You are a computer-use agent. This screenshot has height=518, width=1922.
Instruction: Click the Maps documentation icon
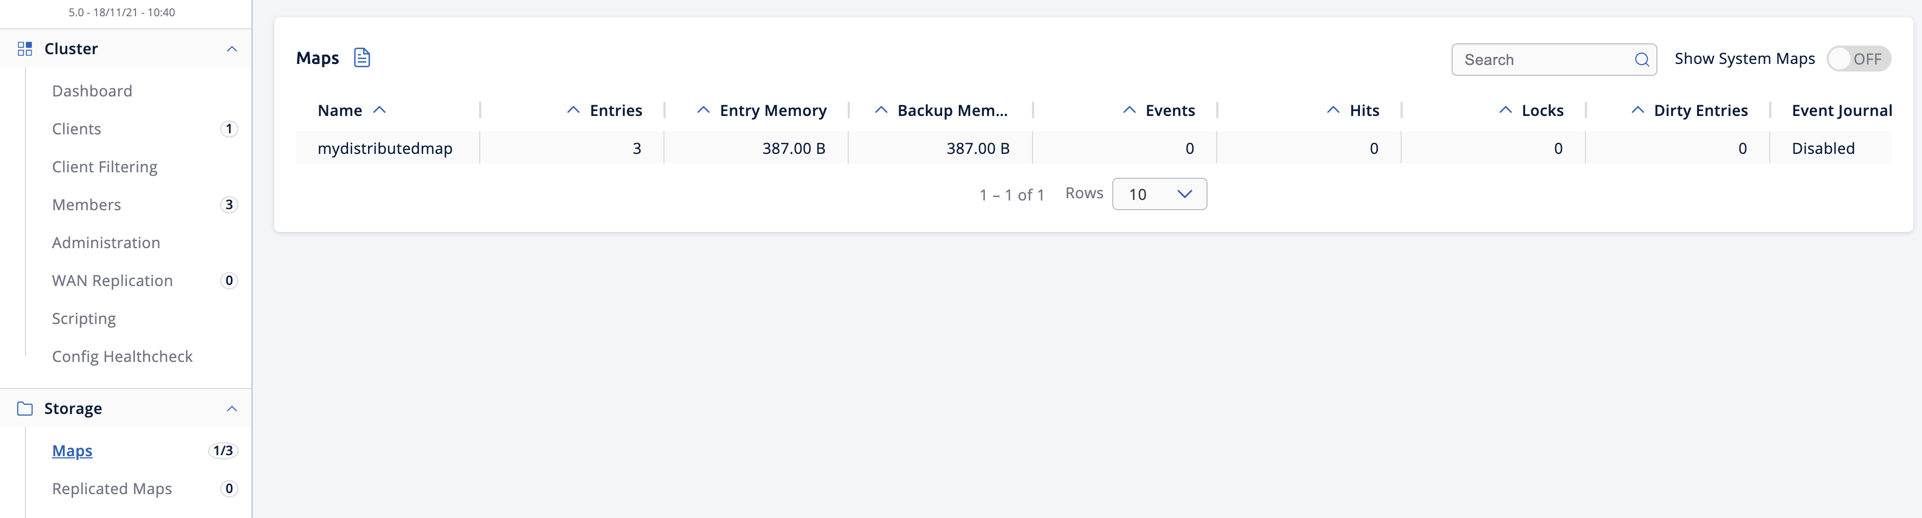pyautogui.click(x=362, y=58)
